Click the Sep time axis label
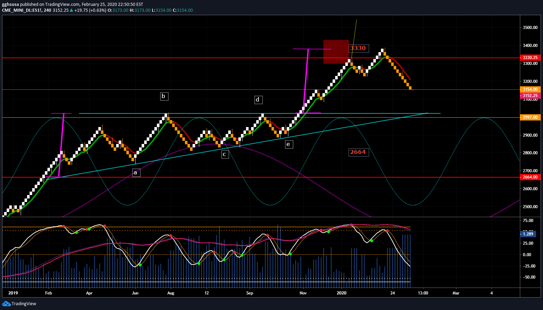 coord(250,293)
